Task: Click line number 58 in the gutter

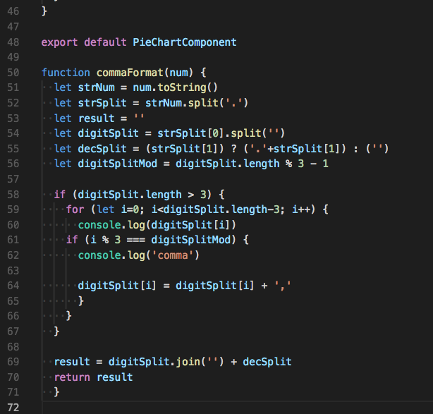Action: tap(13, 195)
